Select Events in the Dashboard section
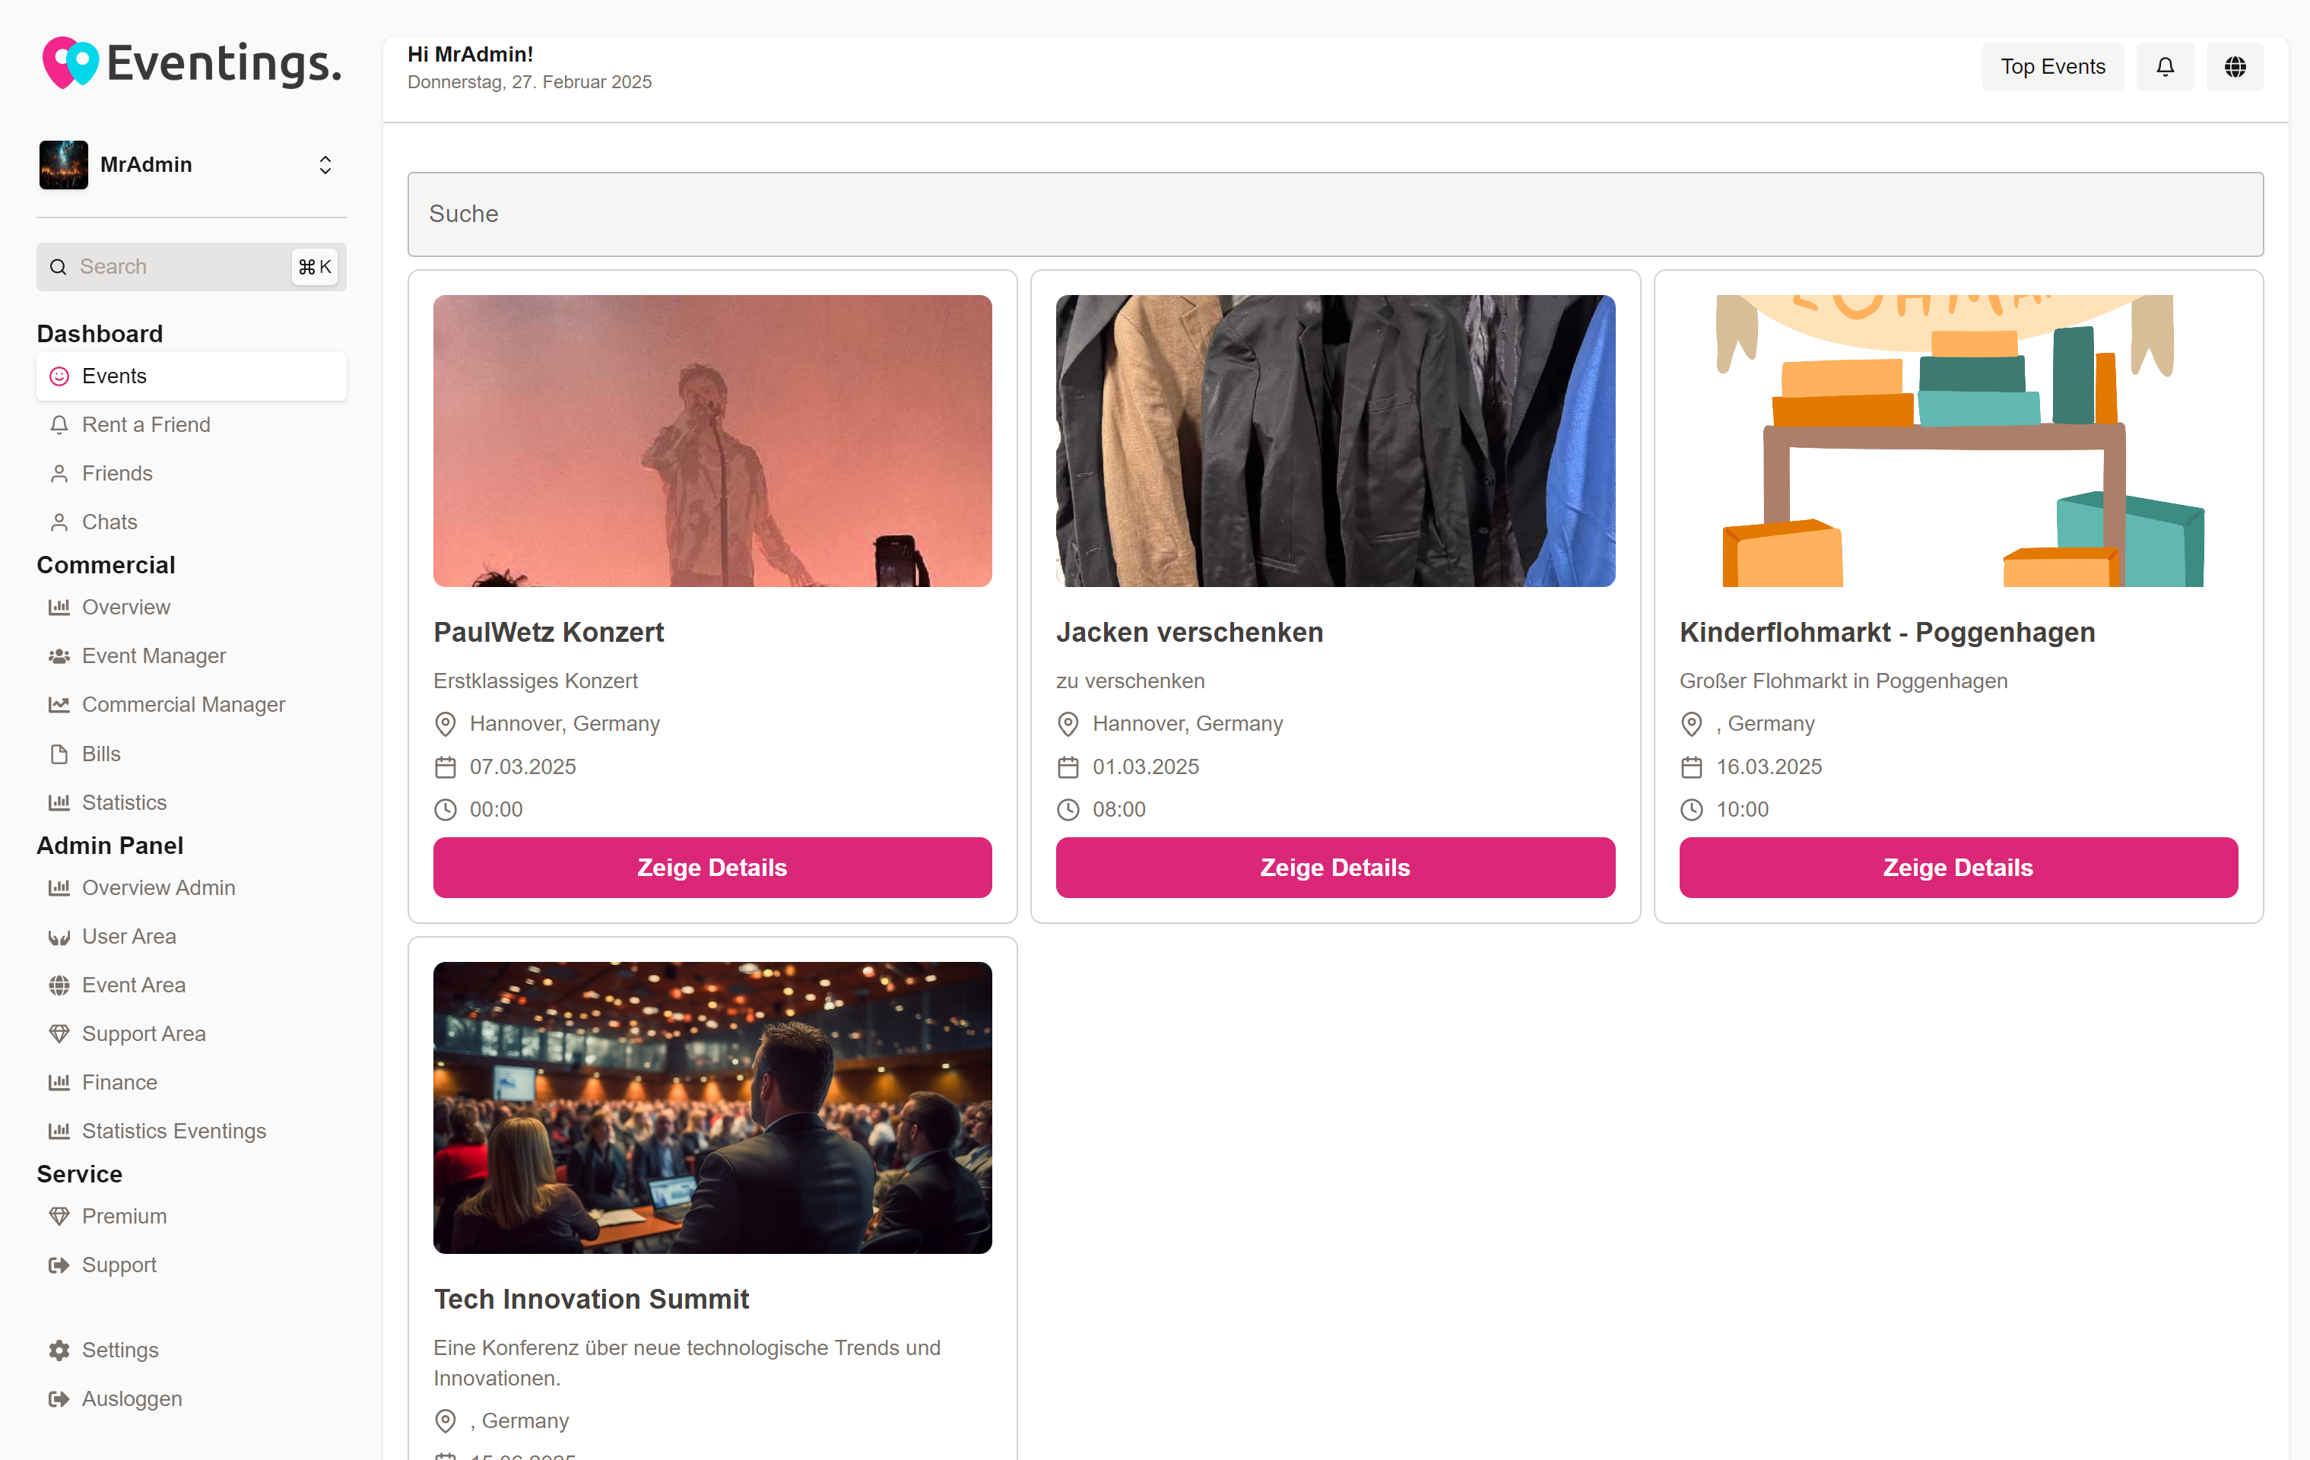2310x1460 pixels. point(191,376)
